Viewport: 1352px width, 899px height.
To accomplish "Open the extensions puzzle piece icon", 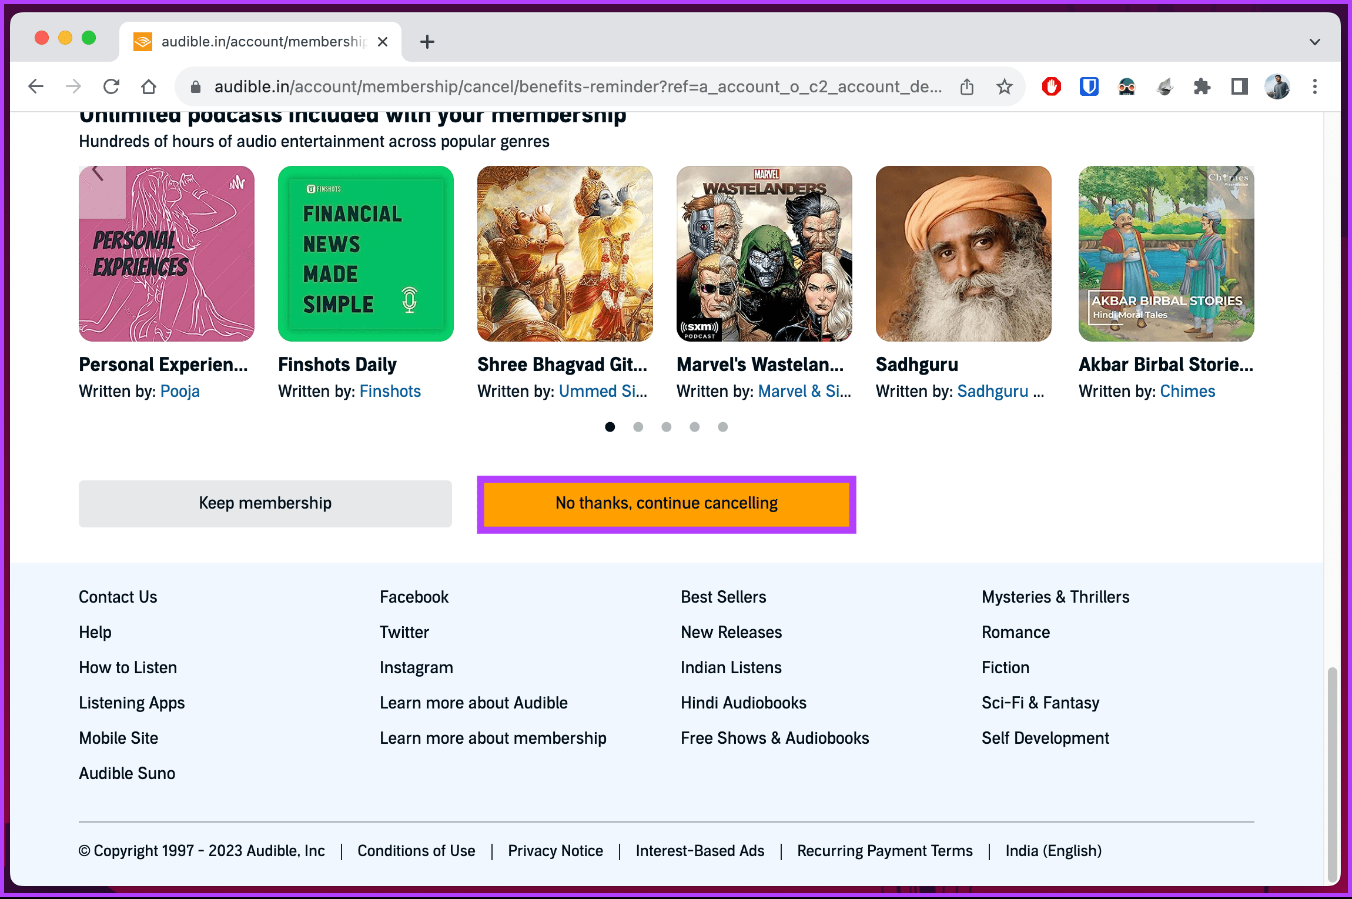I will click(1202, 87).
